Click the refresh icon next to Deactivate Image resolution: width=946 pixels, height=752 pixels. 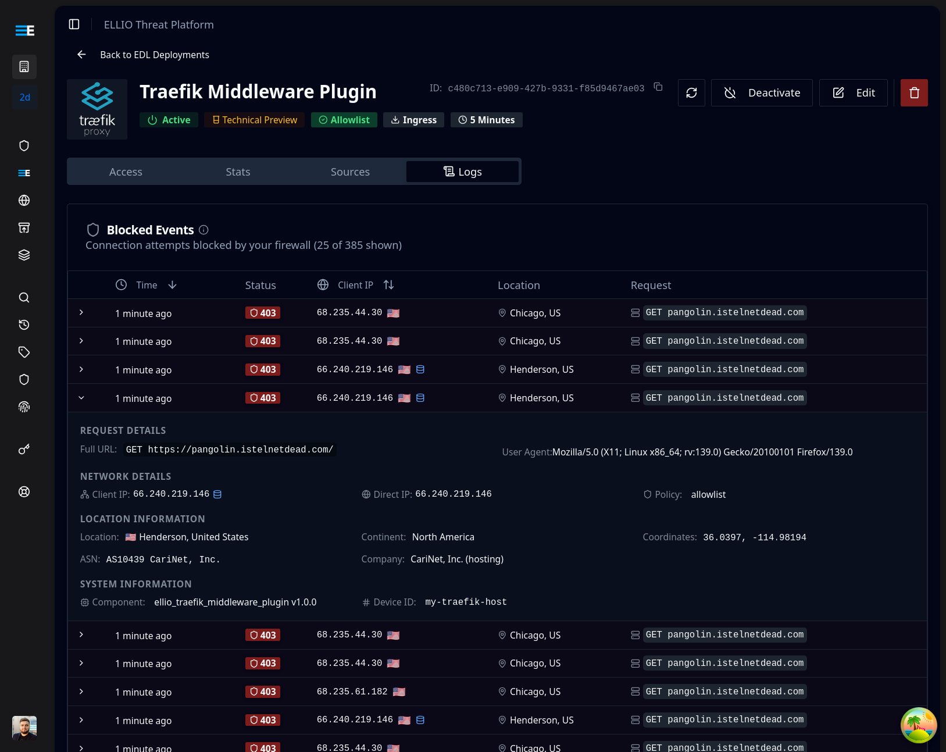(x=691, y=92)
